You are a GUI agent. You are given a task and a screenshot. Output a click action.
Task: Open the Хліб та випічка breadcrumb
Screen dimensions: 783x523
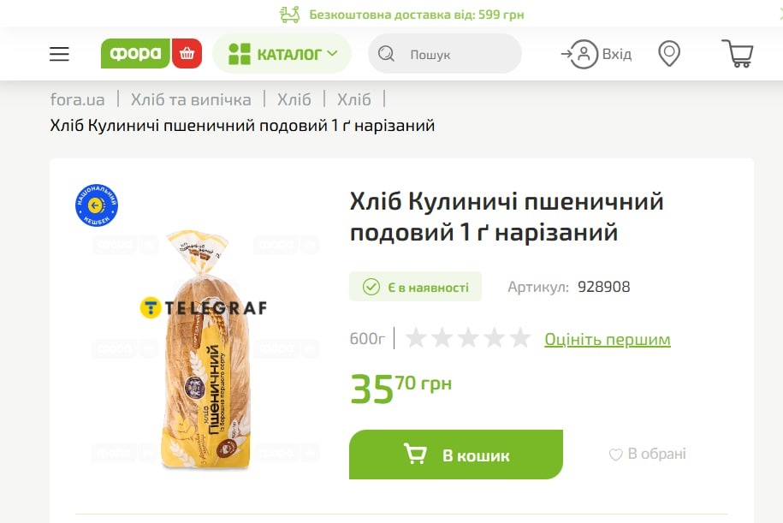click(191, 99)
